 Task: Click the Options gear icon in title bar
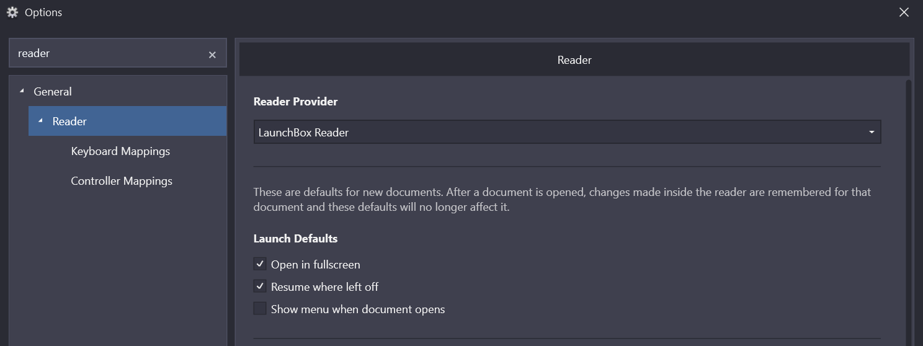pos(12,12)
